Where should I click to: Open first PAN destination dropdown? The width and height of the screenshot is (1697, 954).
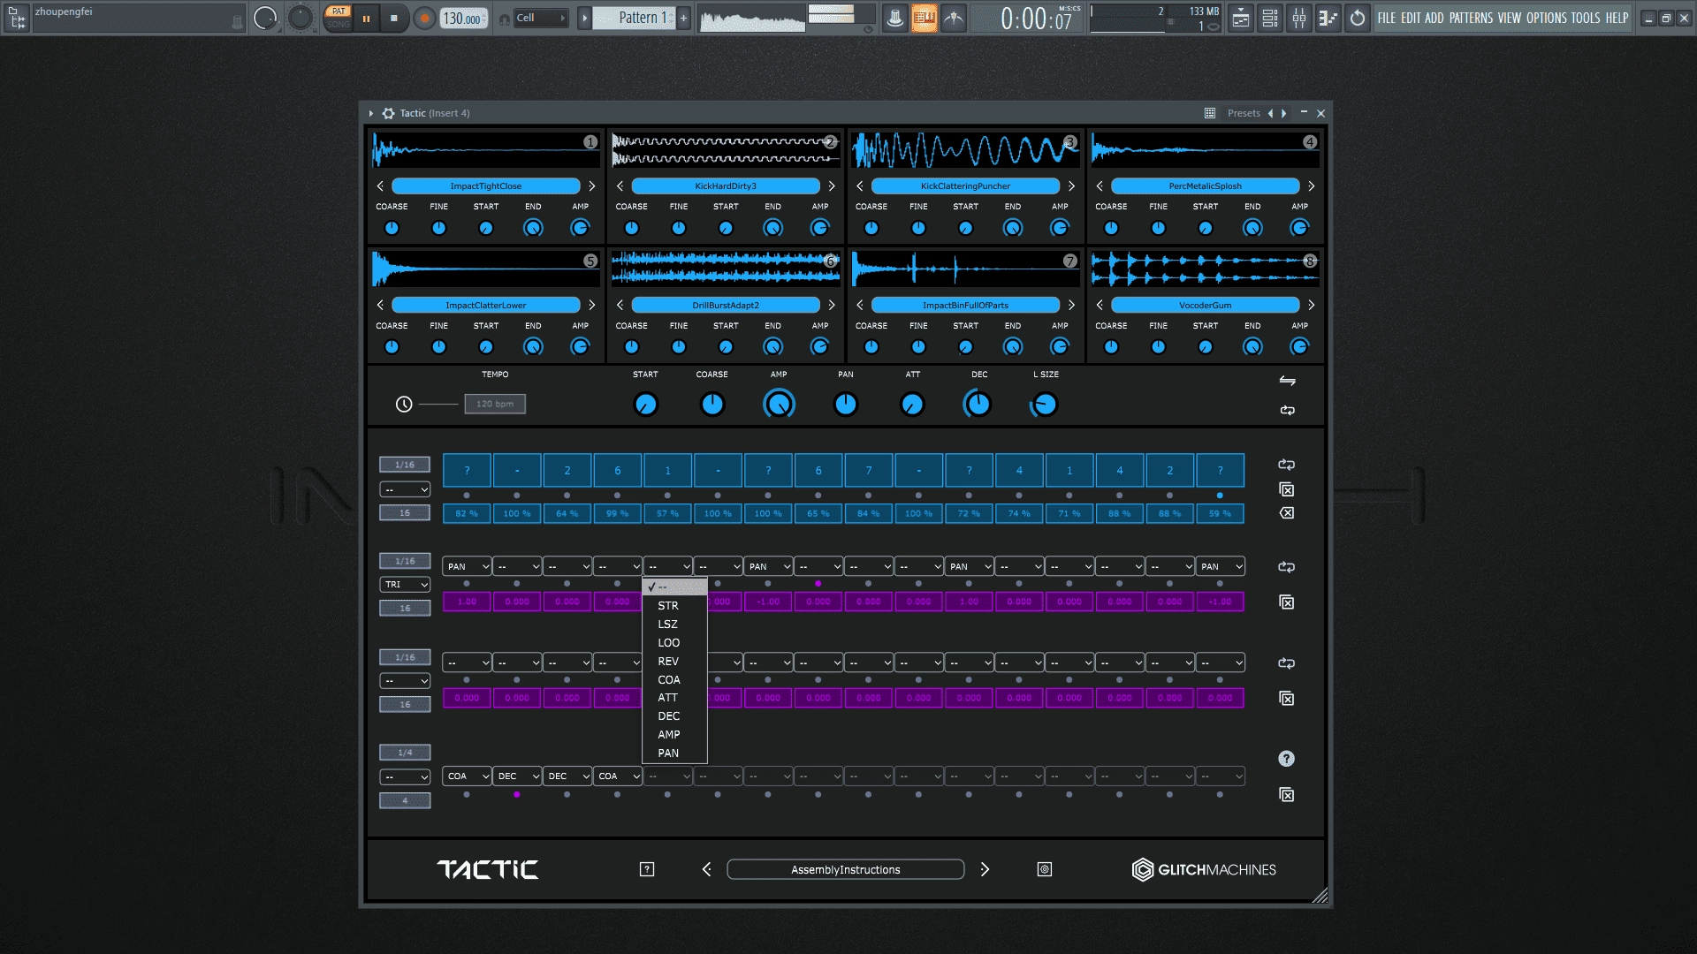pyautogui.click(x=467, y=566)
